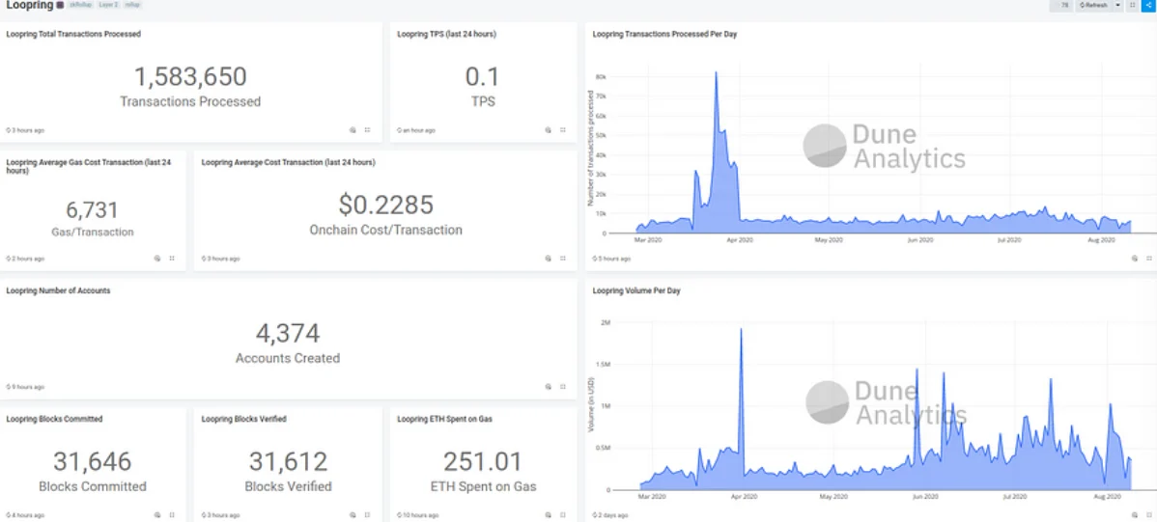The image size is (1157, 522).
Task: Click the 'Onchain Cost/Transaction' label
Action: 386,230
